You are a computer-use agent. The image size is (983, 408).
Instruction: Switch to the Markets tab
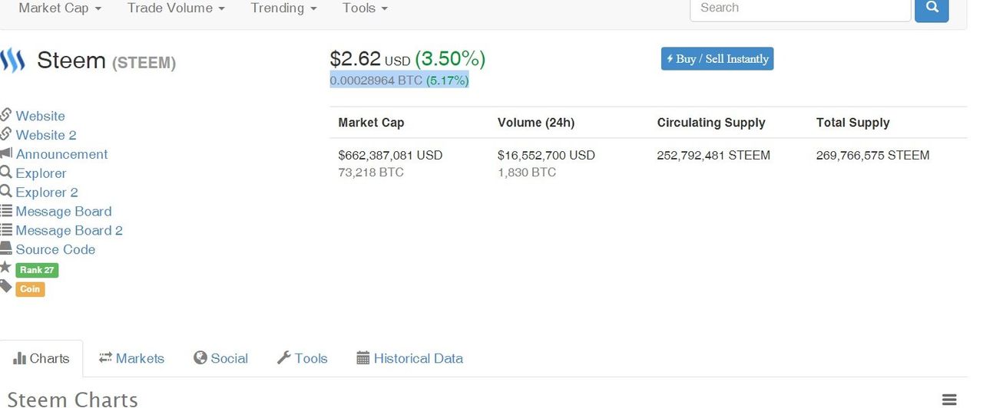point(131,358)
